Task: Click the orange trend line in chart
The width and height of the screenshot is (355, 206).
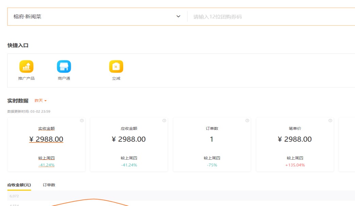Action: coord(94,199)
